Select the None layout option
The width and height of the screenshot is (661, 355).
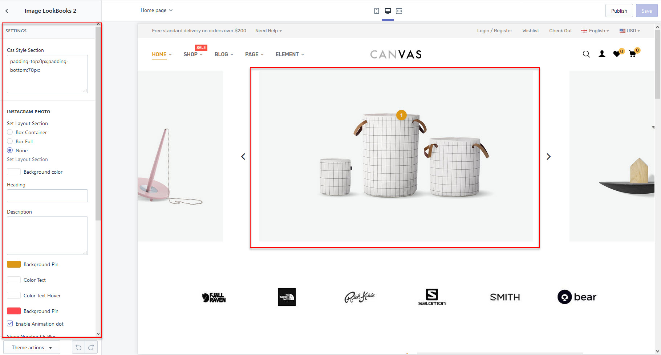(x=10, y=150)
